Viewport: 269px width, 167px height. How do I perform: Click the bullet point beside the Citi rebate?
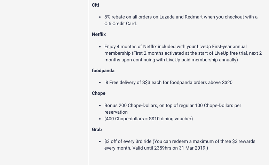click(100, 17)
